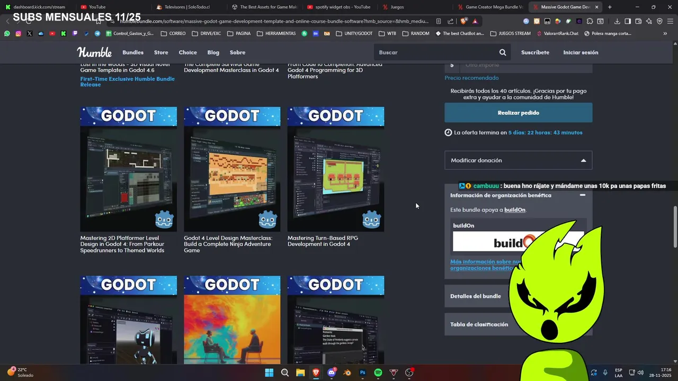Screen dimensions: 678x381
Task: Open Sobre in Humble navigation
Action: pyautogui.click(x=237, y=52)
